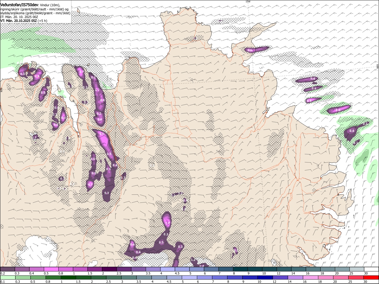Click the '1.0' precipitation value on the map
Screen dimensions: 379x284
pyautogui.click(x=168, y=223)
